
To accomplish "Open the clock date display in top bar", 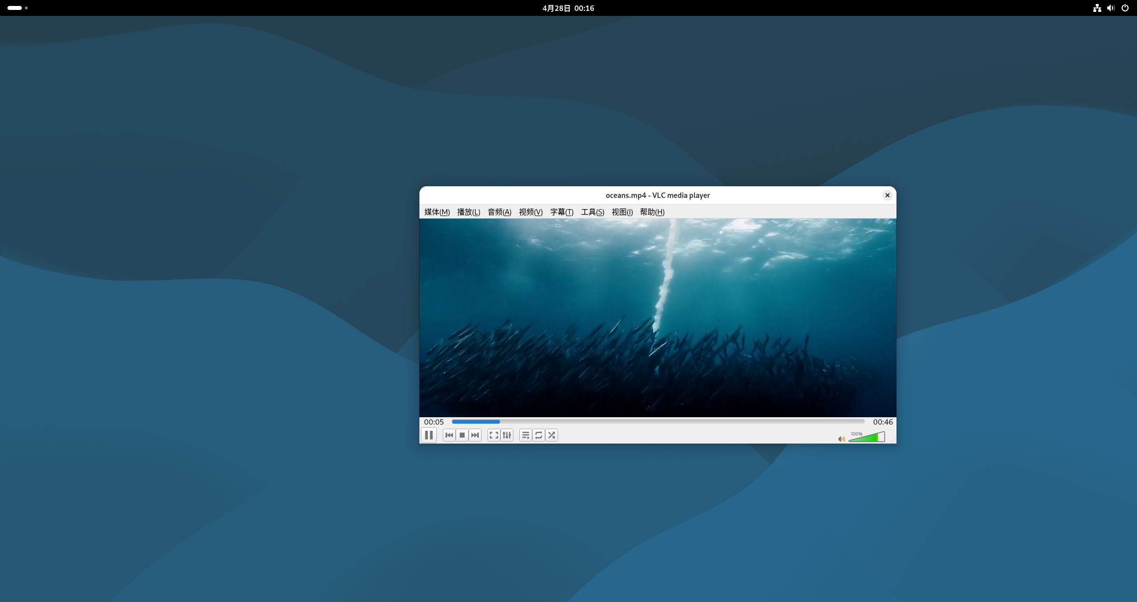I will coord(568,8).
